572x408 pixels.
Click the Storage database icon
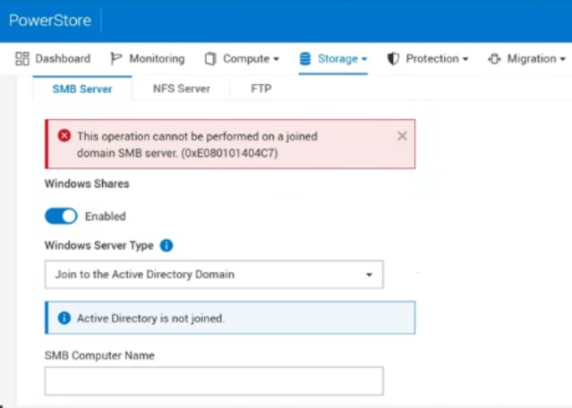point(305,59)
